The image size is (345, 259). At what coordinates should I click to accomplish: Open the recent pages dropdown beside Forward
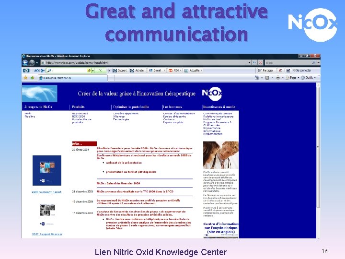pyautogui.click(x=37, y=63)
